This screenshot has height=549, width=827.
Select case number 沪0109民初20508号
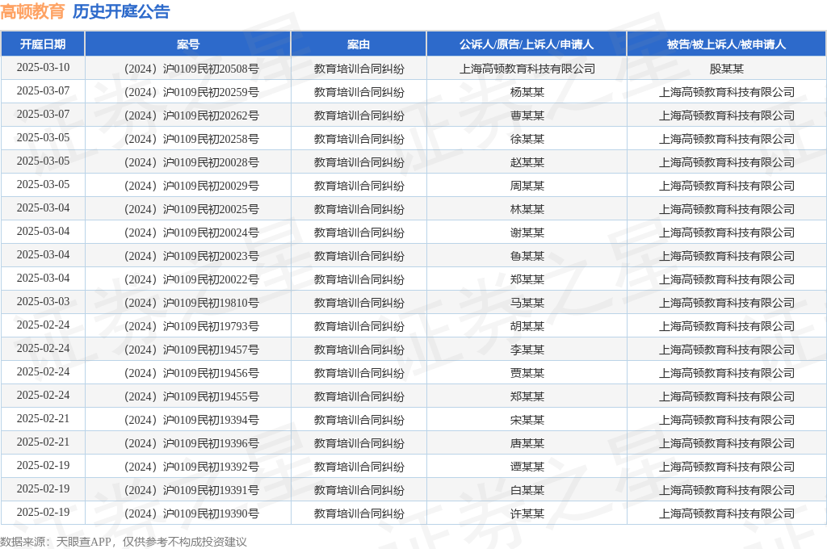click(211, 69)
